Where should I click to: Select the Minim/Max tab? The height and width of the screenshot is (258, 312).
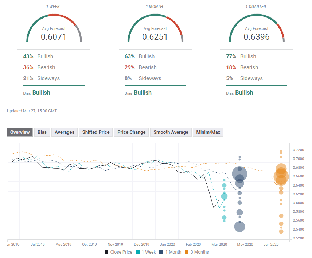pyautogui.click(x=208, y=132)
